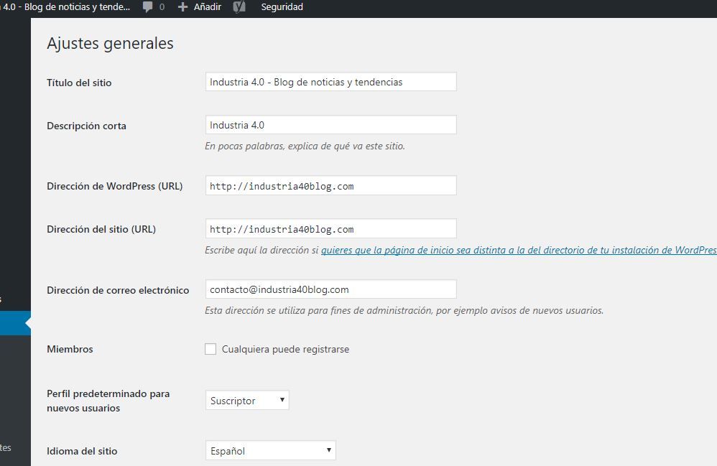The width and height of the screenshot is (717, 466).
Task: Open the Añadir menu item
Action: point(200,7)
